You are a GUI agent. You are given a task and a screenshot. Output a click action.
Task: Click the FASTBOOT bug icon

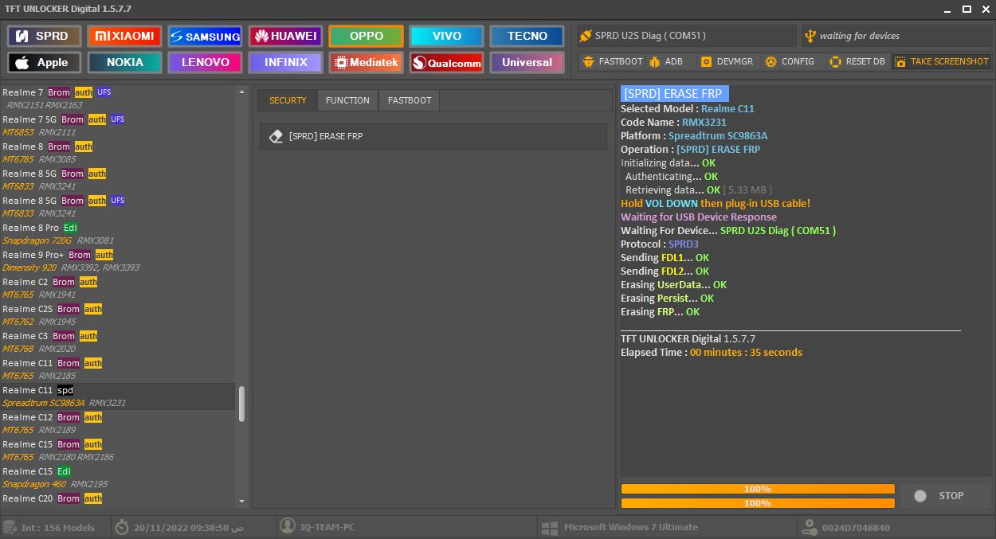tap(589, 61)
